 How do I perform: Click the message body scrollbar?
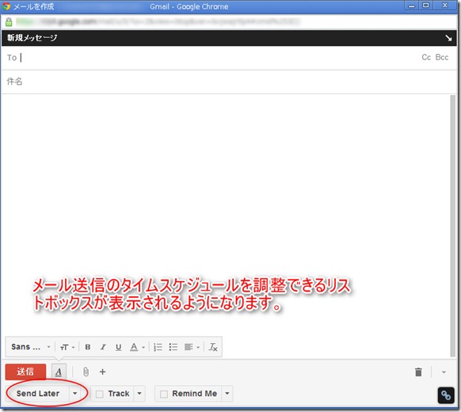[x=453, y=226]
